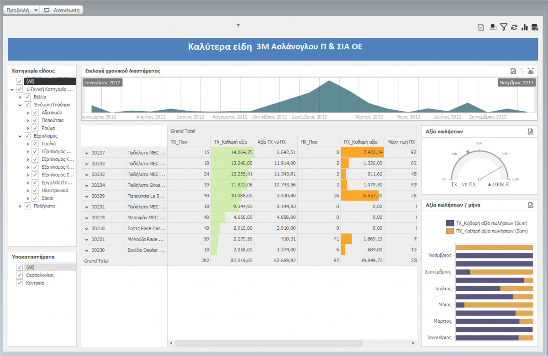Click the Ιανουάριος 2012 range start handle
The image size is (548, 356).
click(x=103, y=83)
